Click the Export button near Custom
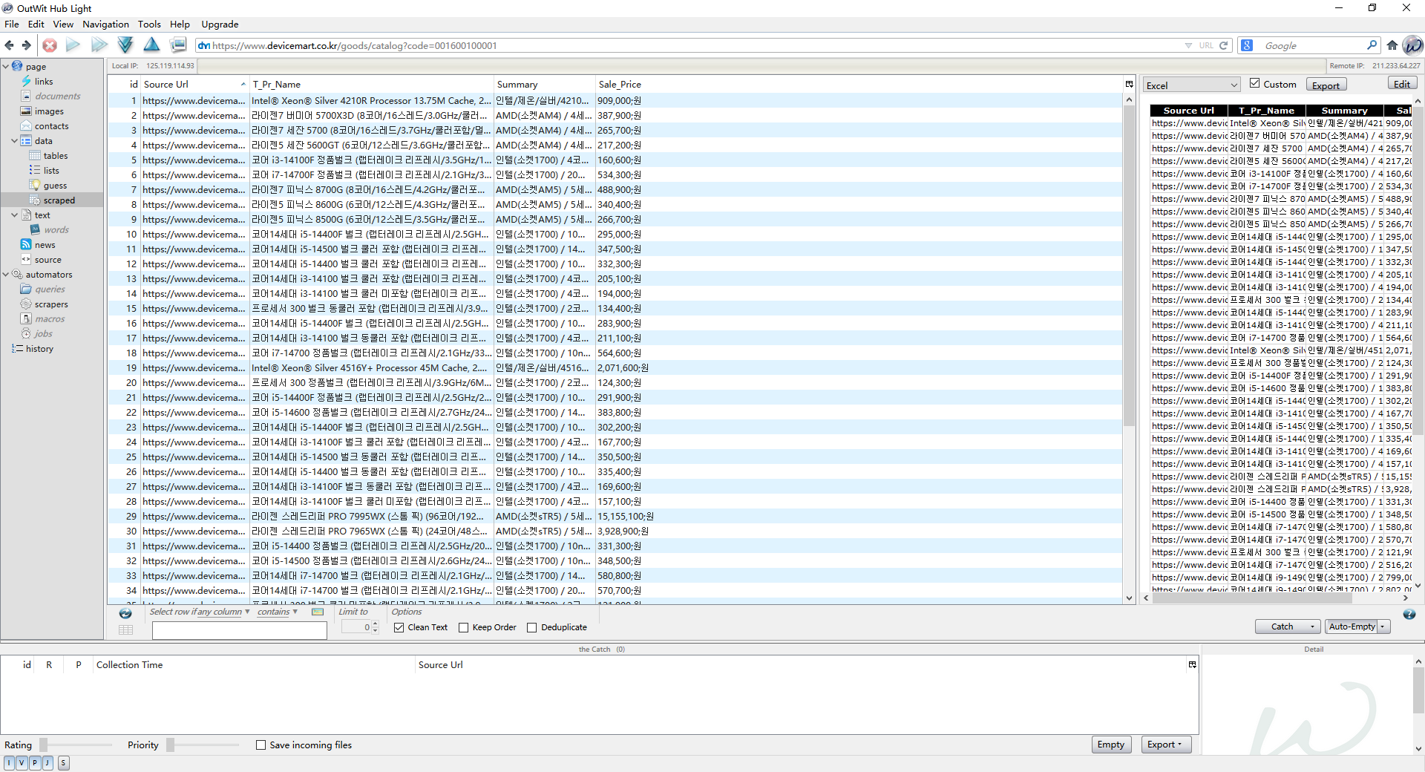 [x=1326, y=85]
